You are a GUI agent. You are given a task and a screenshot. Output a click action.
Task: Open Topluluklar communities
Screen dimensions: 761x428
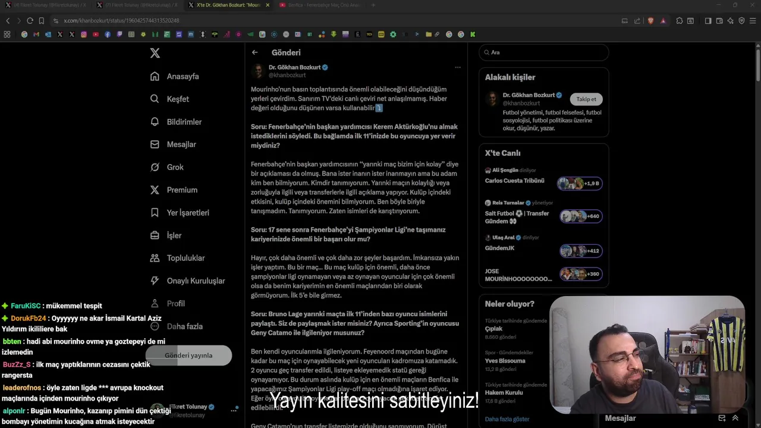177,258
